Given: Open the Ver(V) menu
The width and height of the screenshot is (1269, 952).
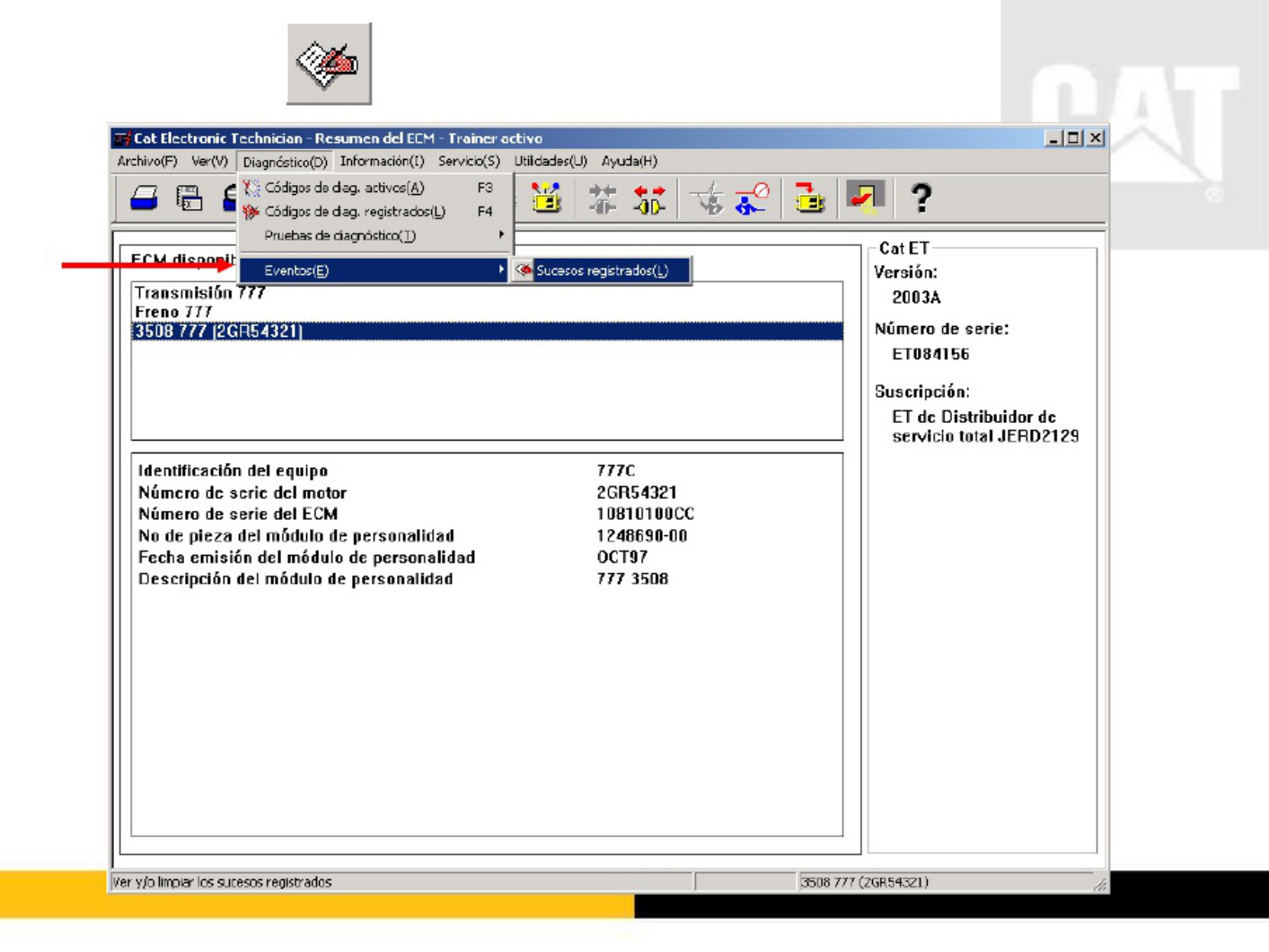Looking at the screenshot, I should coord(209,162).
